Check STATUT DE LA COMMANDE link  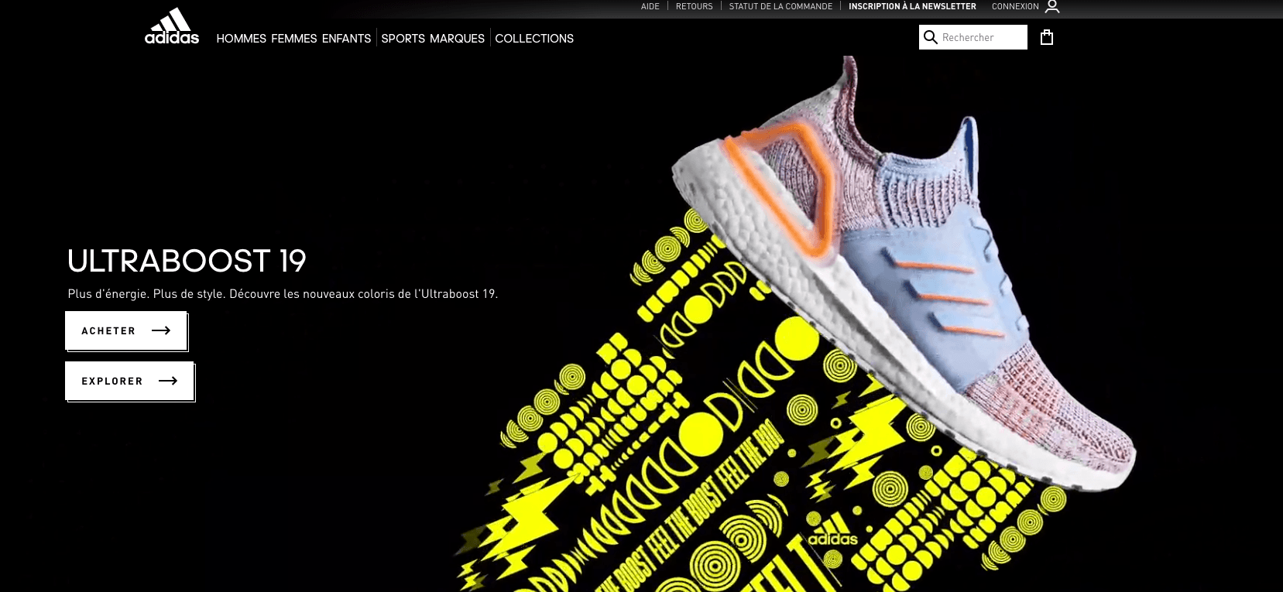[x=780, y=6]
